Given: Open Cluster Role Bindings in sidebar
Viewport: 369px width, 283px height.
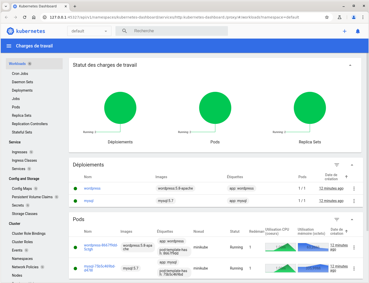Looking at the screenshot, I should 29,234.
